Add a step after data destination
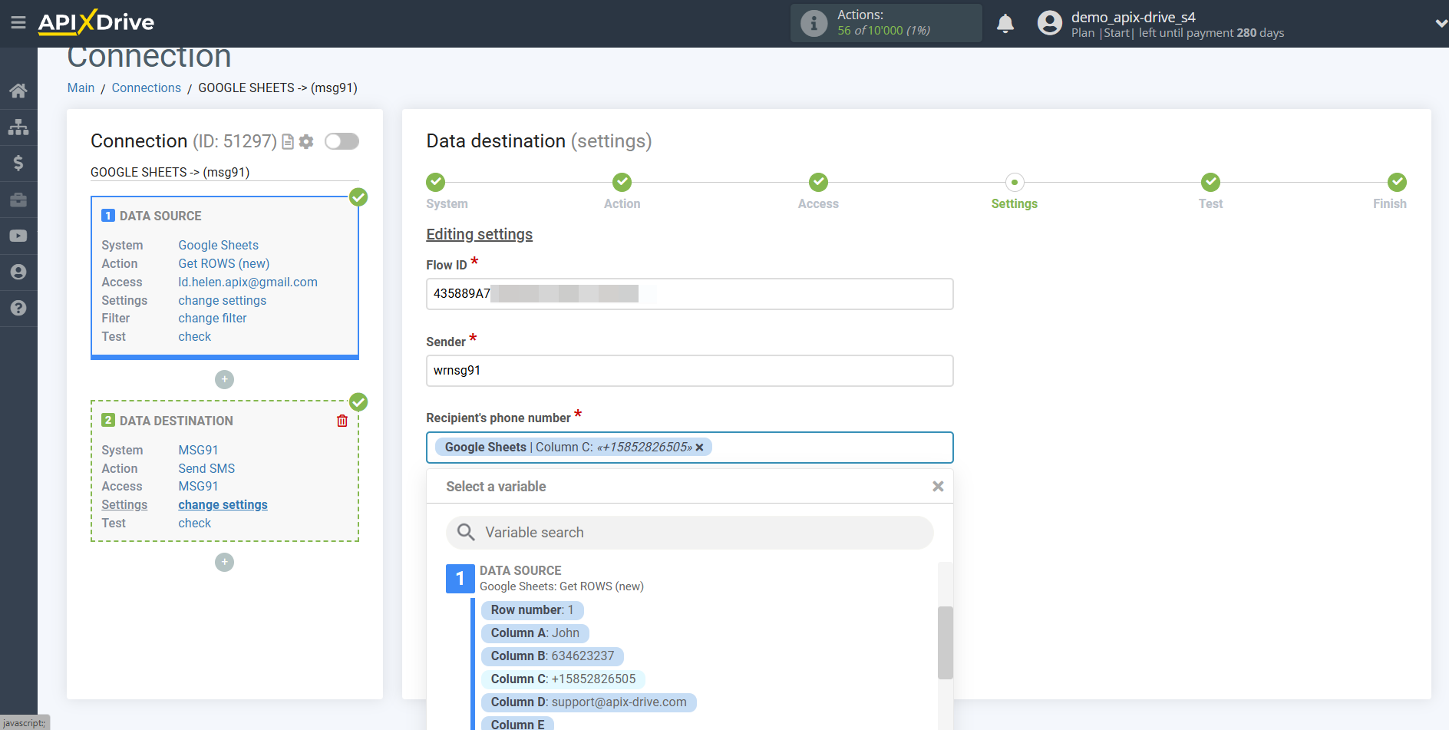Viewport: 1449px width, 730px height. pos(224,562)
